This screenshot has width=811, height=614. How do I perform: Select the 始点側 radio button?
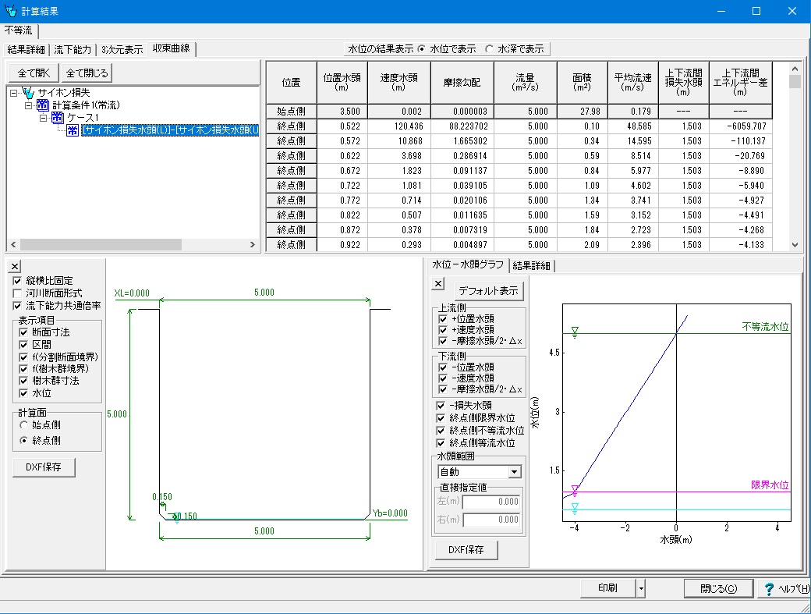click(x=24, y=425)
